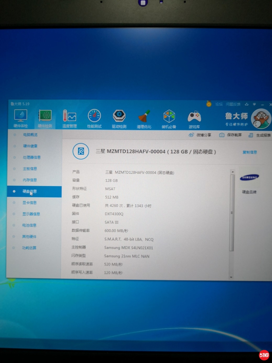Select 主板信息 in the sidebar
The height and width of the screenshot is (363, 272).
[x=30, y=169]
